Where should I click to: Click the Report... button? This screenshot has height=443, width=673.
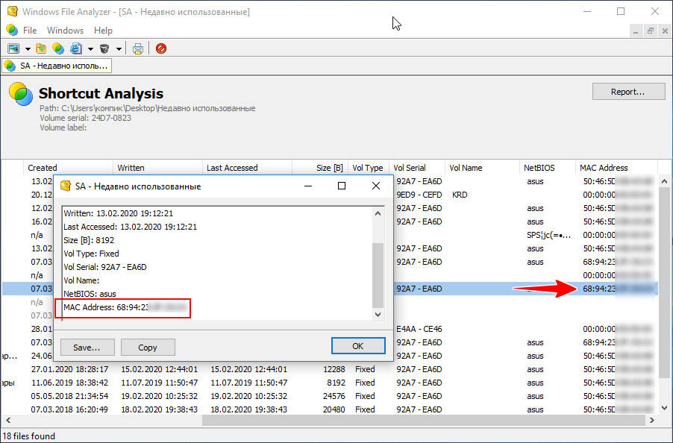(628, 91)
